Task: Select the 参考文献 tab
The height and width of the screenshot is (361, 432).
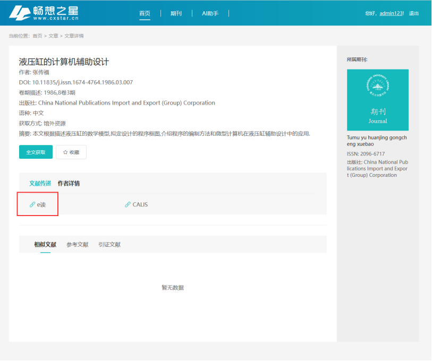Action: click(77, 245)
